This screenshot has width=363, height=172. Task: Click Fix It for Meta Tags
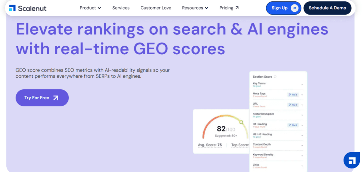(293, 95)
